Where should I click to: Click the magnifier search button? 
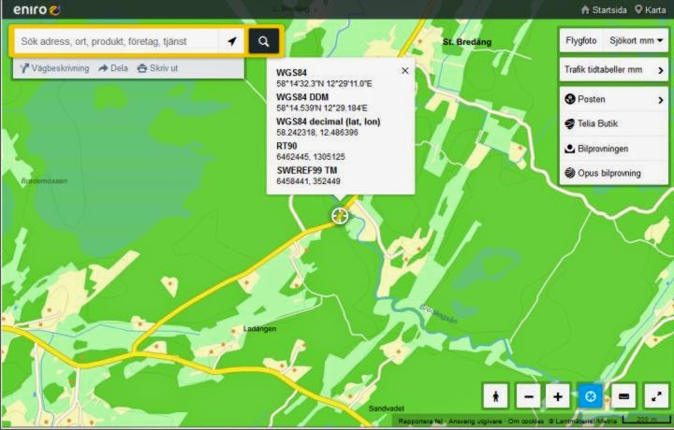click(263, 41)
